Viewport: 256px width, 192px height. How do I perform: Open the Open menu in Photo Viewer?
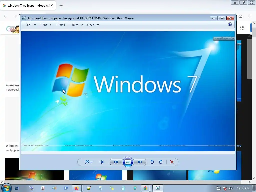91,25
